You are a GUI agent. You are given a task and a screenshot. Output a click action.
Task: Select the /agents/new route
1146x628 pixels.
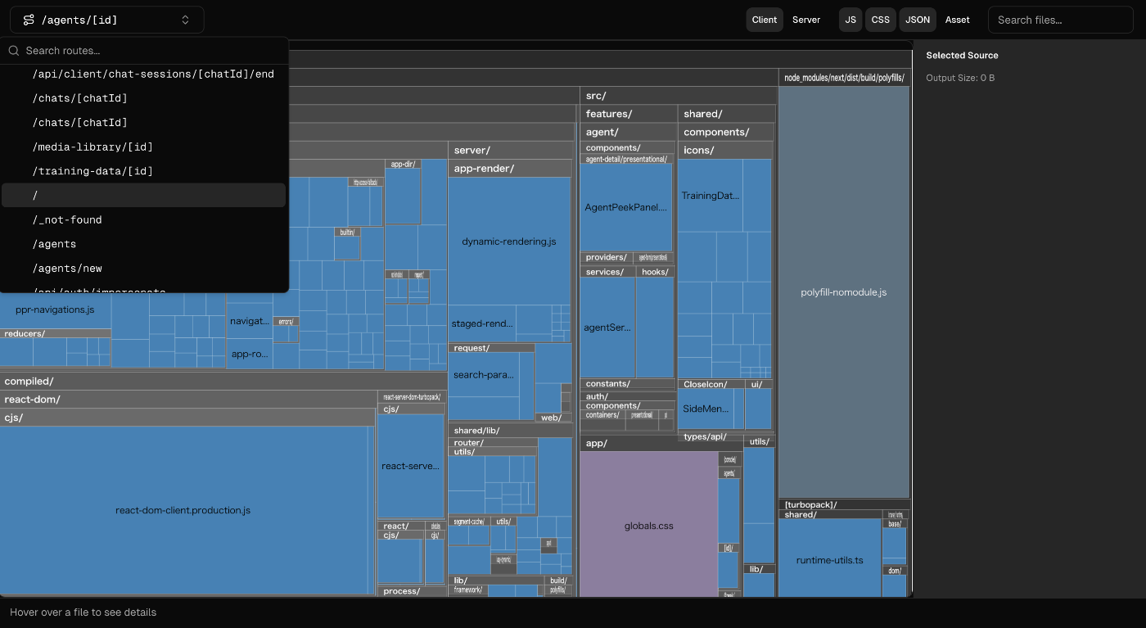[144, 269]
